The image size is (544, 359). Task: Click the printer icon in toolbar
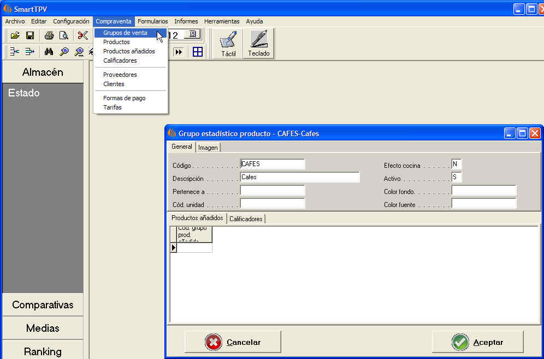[x=49, y=35]
